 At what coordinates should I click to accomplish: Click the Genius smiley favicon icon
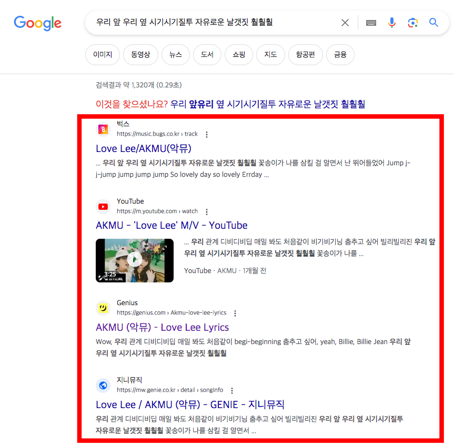pyautogui.click(x=103, y=308)
